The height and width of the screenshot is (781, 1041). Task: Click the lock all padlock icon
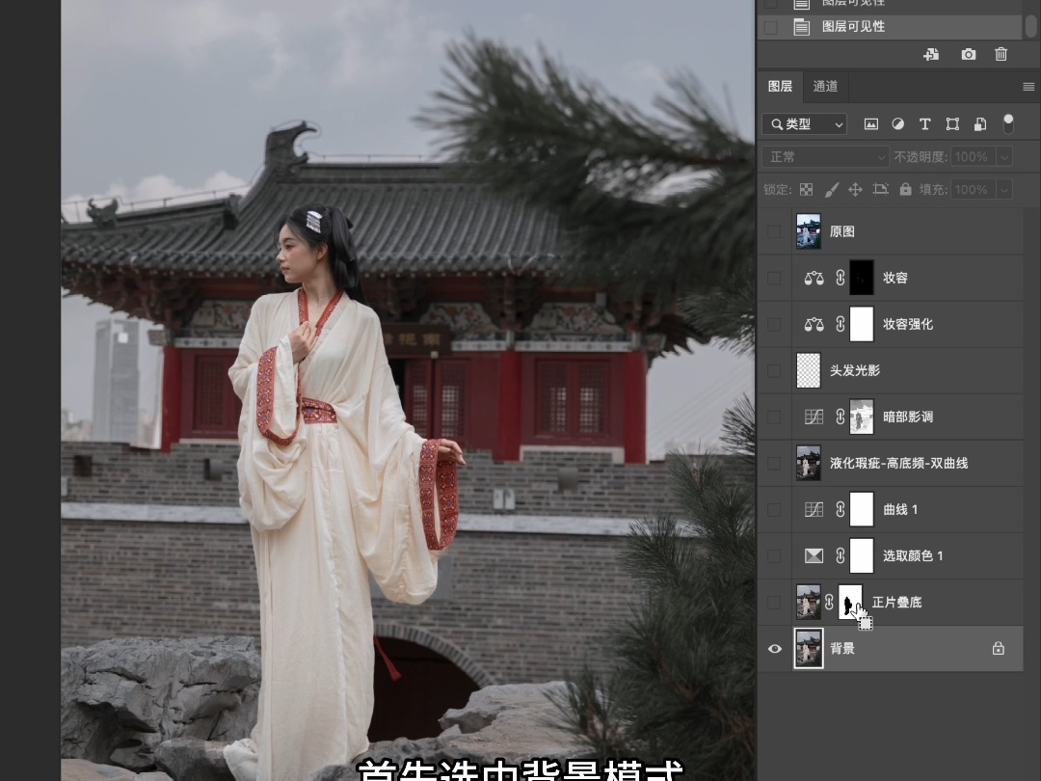pyautogui.click(x=905, y=189)
